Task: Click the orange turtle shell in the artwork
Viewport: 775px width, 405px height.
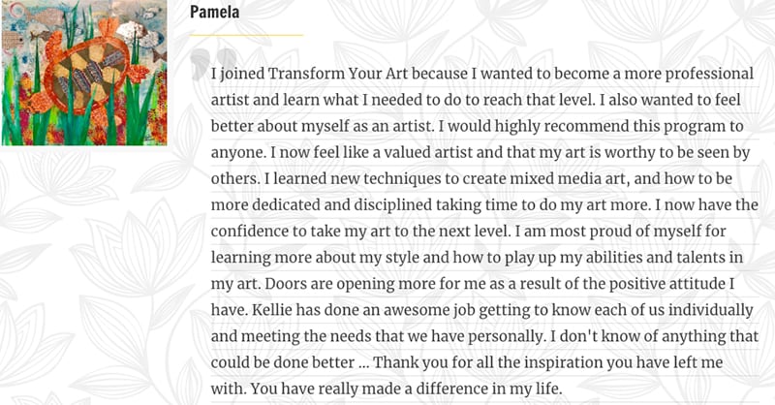Action: coord(91,77)
